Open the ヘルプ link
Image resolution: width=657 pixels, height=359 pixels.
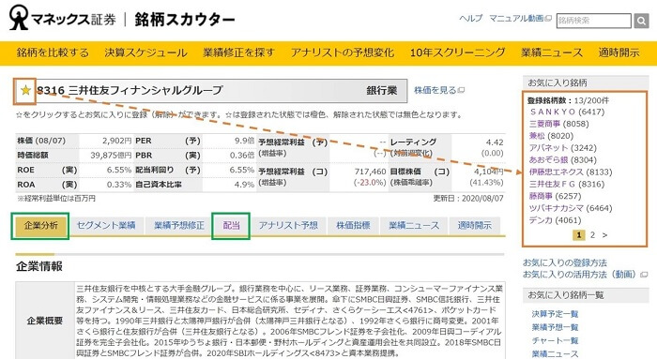tap(471, 19)
